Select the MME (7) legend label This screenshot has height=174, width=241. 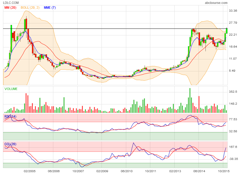pyautogui.click(x=50, y=7)
